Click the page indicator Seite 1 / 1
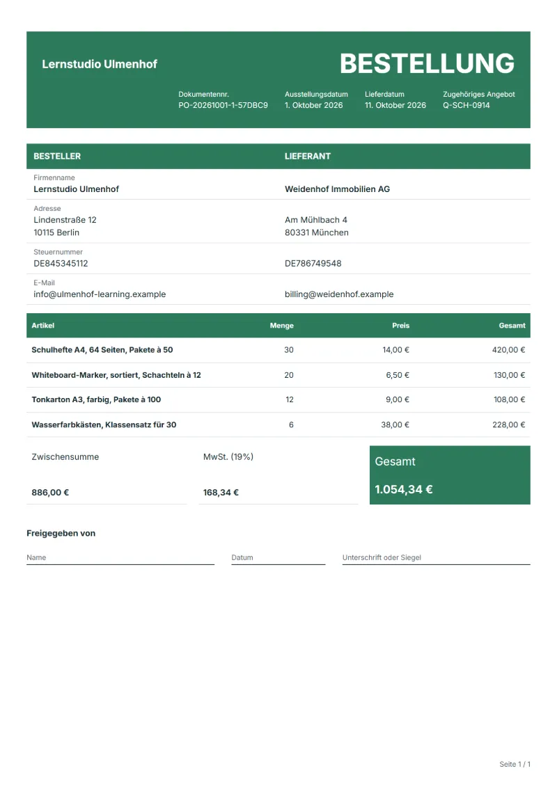 click(x=515, y=764)
